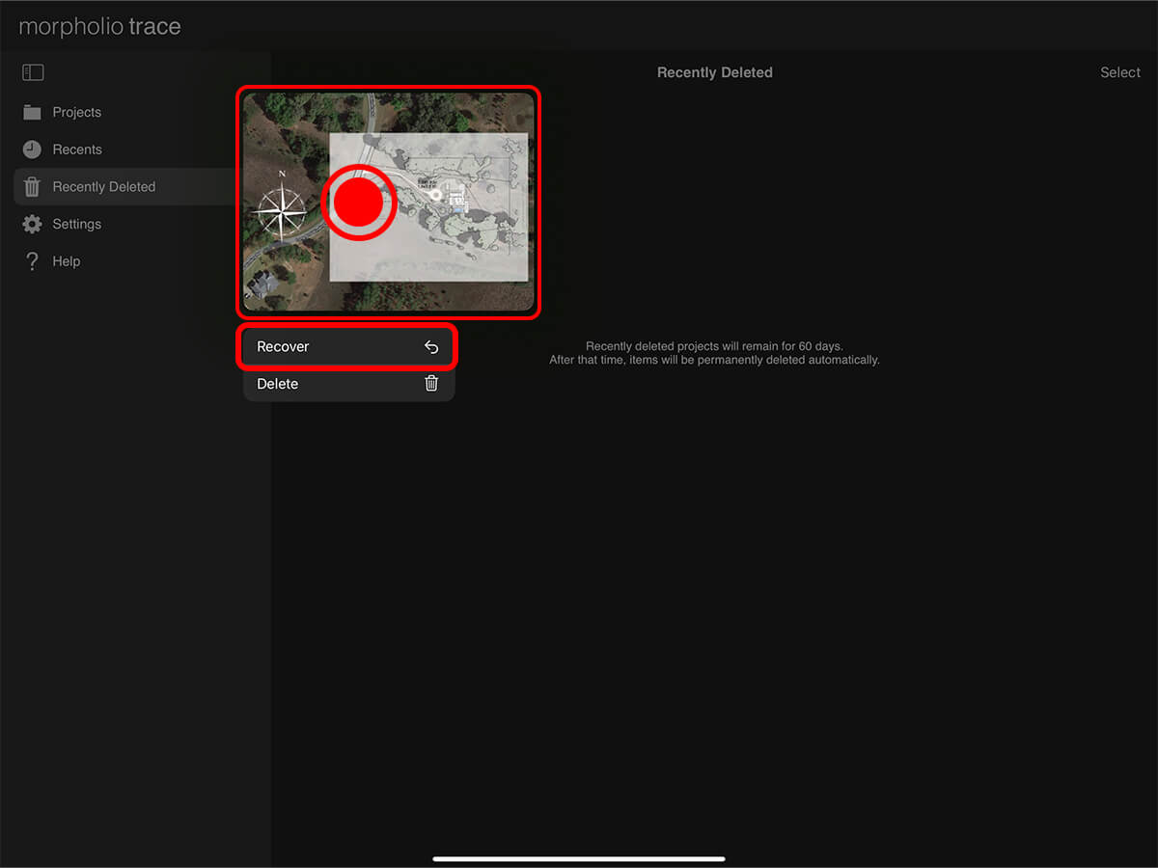The height and width of the screenshot is (868, 1158).
Task: Click the Settings gear icon
Action: pos(32,224)
